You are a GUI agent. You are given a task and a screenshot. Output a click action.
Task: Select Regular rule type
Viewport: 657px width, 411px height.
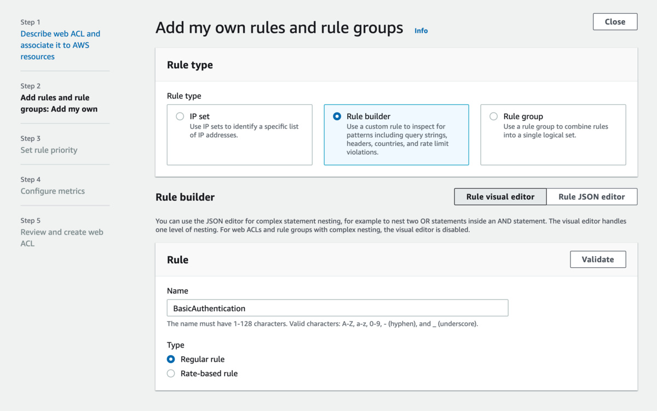(171, 359)
